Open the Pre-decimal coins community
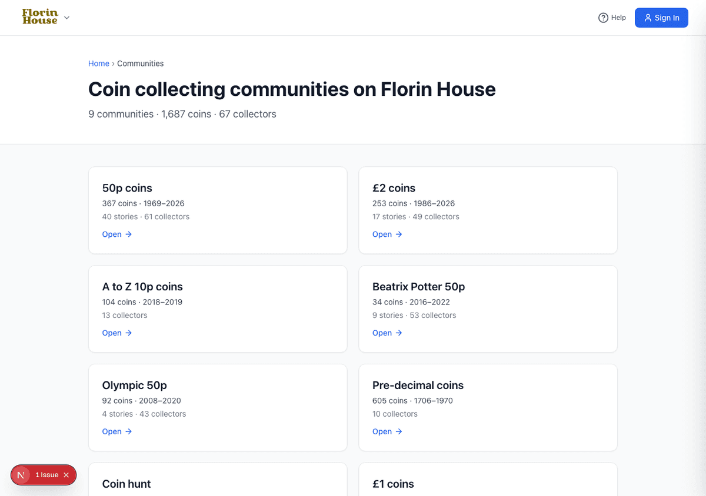The width and height of the screenshot is (706, 496). tap(387, 431)
